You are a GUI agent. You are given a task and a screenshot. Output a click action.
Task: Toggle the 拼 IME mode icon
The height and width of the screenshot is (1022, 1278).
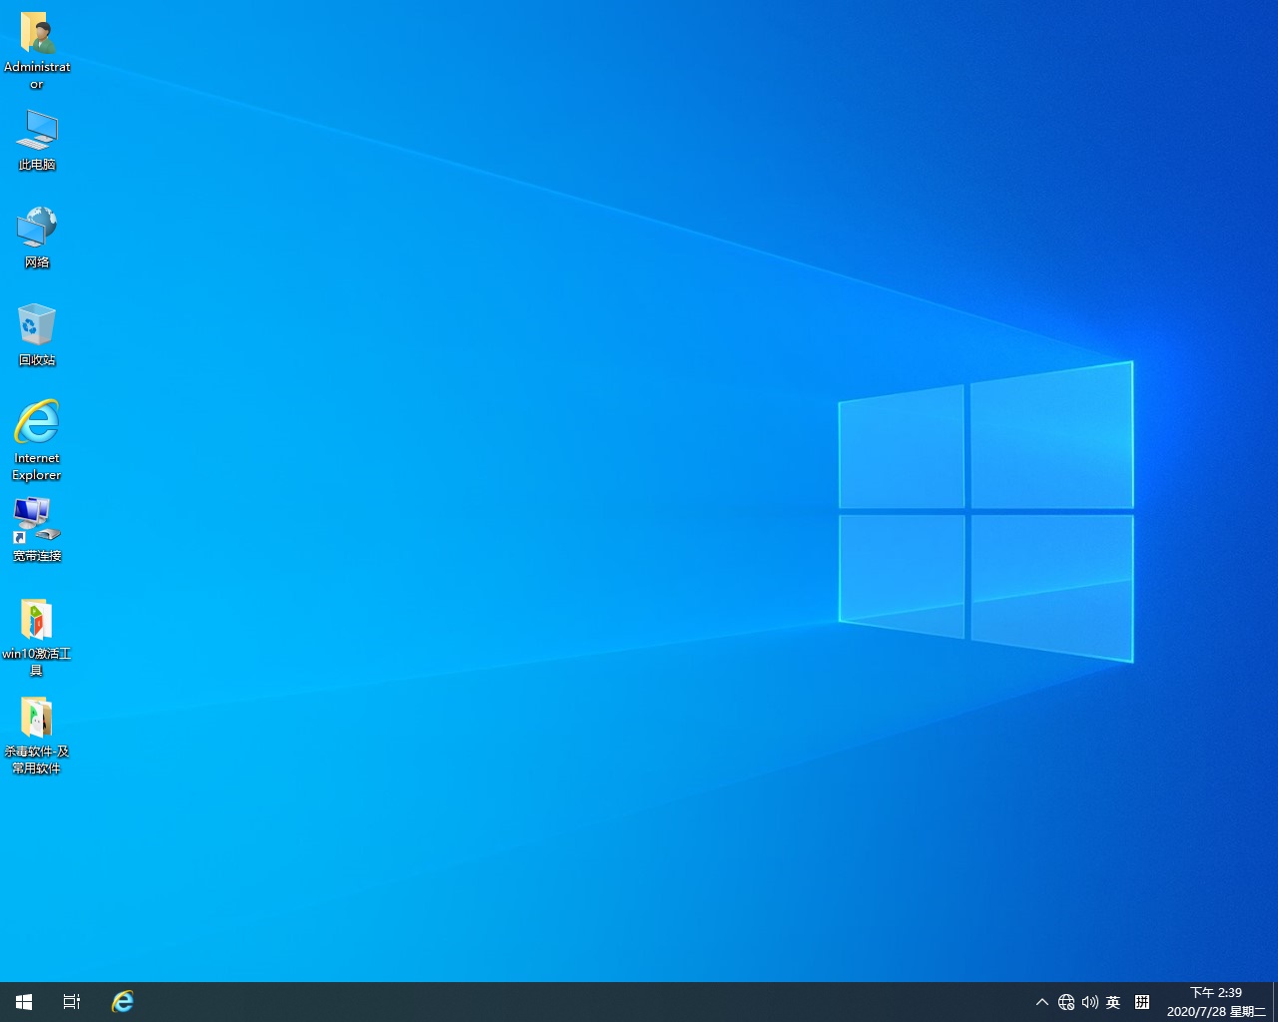tap(1141, 1001)
